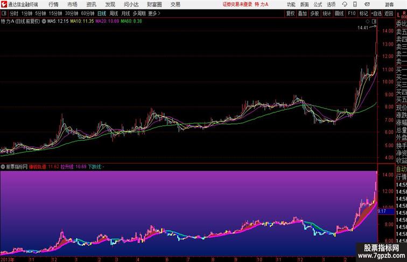Click the mobile phone icon
407x262 pixels.
[355, 4]
